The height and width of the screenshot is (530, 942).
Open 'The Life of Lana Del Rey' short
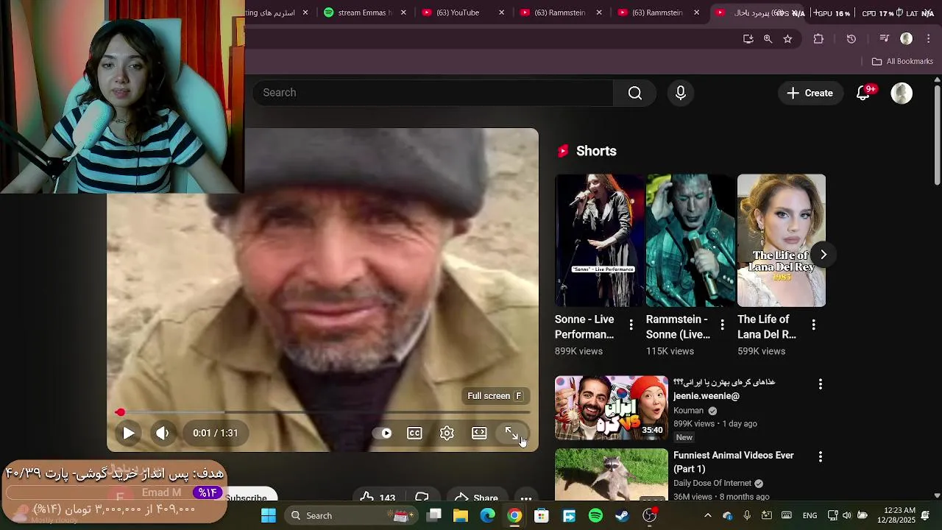782,241
